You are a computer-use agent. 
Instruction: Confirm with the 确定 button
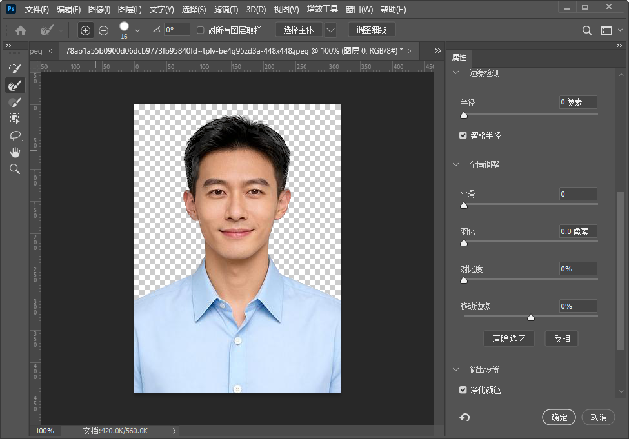click(x=559, y=417)
